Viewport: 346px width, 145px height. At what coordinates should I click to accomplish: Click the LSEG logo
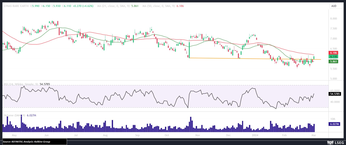pyautogui.click(x=336, y=142)
